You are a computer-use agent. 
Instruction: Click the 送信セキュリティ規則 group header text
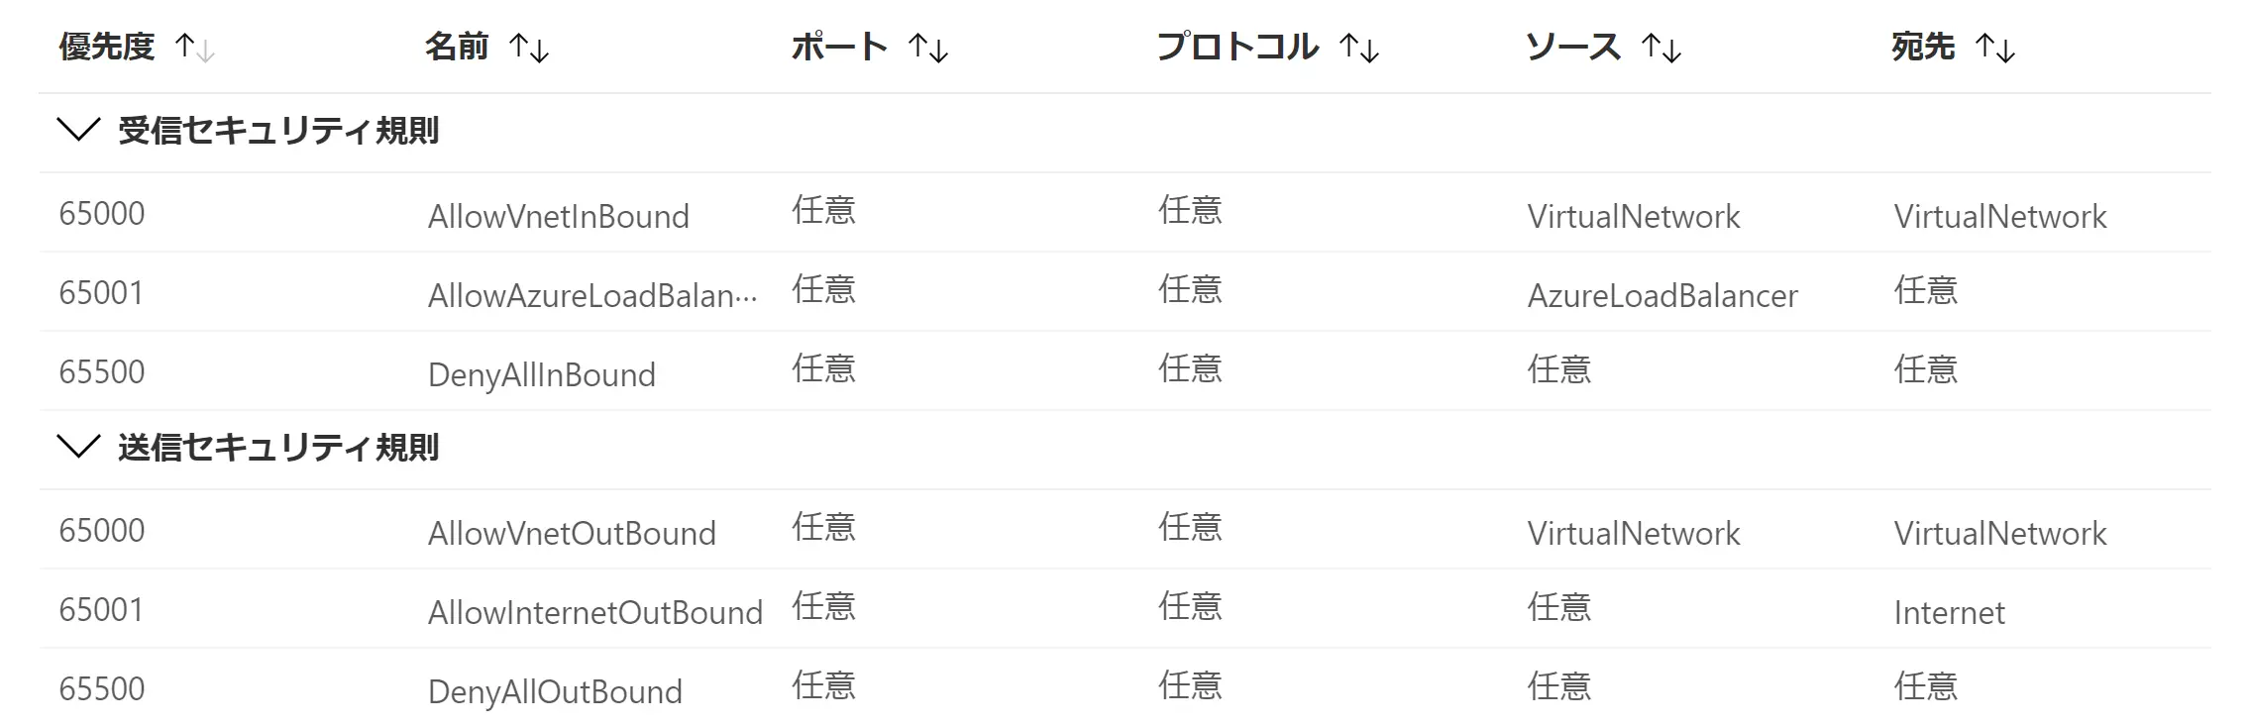pos(278,448)
